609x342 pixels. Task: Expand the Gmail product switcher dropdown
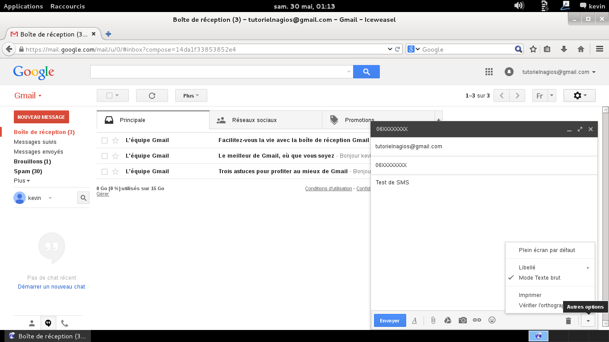(28, 96)
